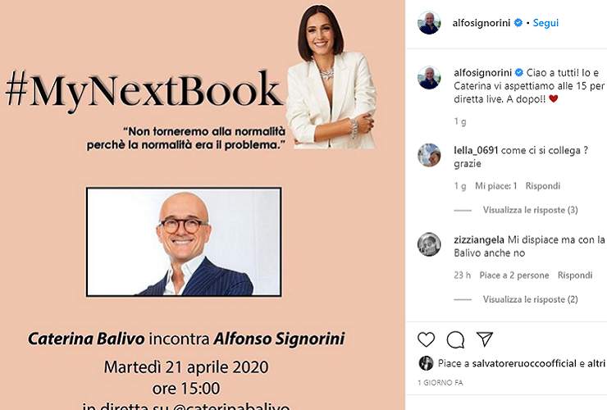Image resolution: width=607 pixels, height=410 pixels.
Task: Open salvatoreruoccoofficial profile link
Action: (x=524, y=363)
